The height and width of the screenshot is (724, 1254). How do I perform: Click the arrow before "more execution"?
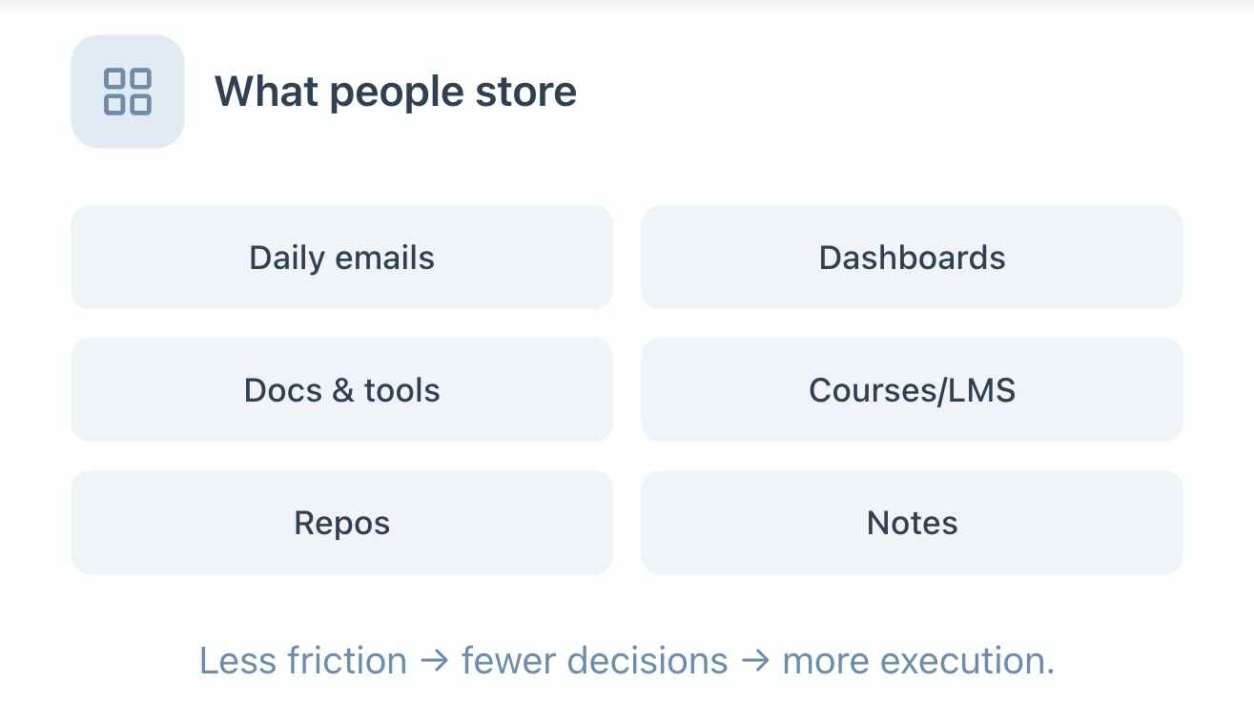[x=755, y=661]
